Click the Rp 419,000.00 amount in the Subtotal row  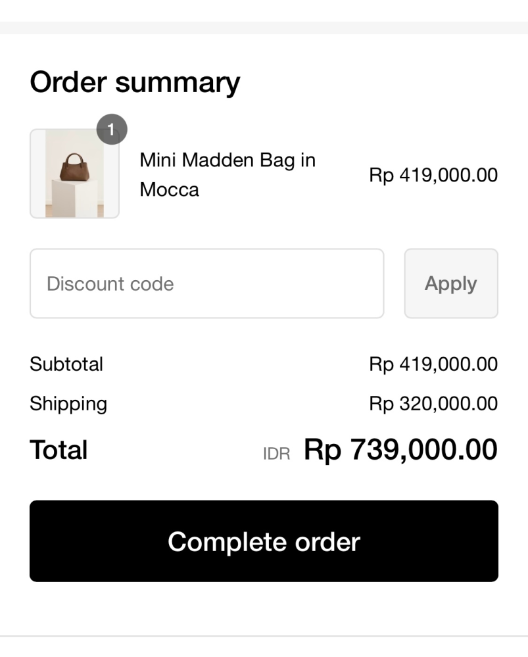(x=433, y=364)
